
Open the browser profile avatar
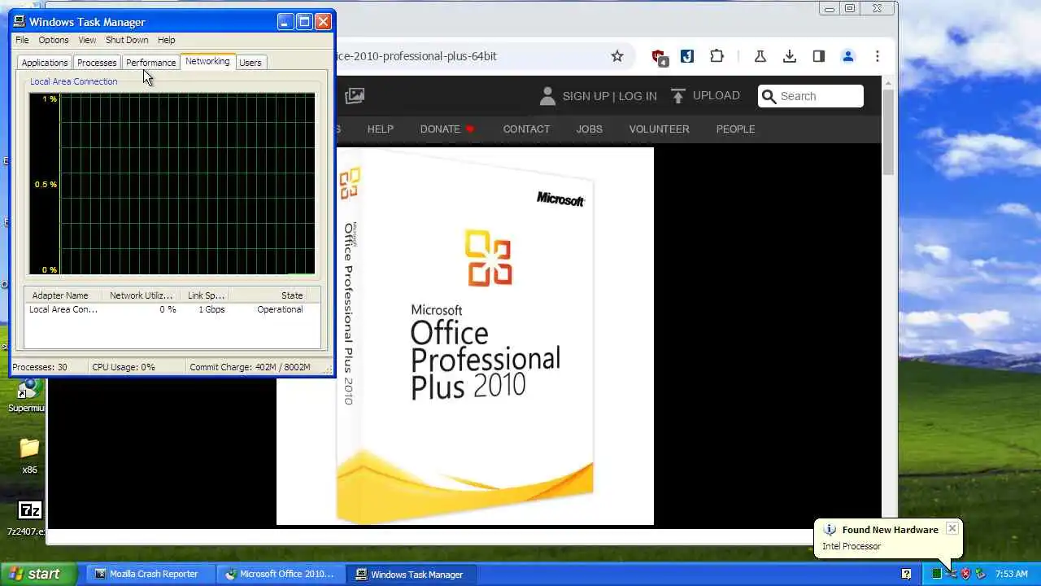coord(848,56)
